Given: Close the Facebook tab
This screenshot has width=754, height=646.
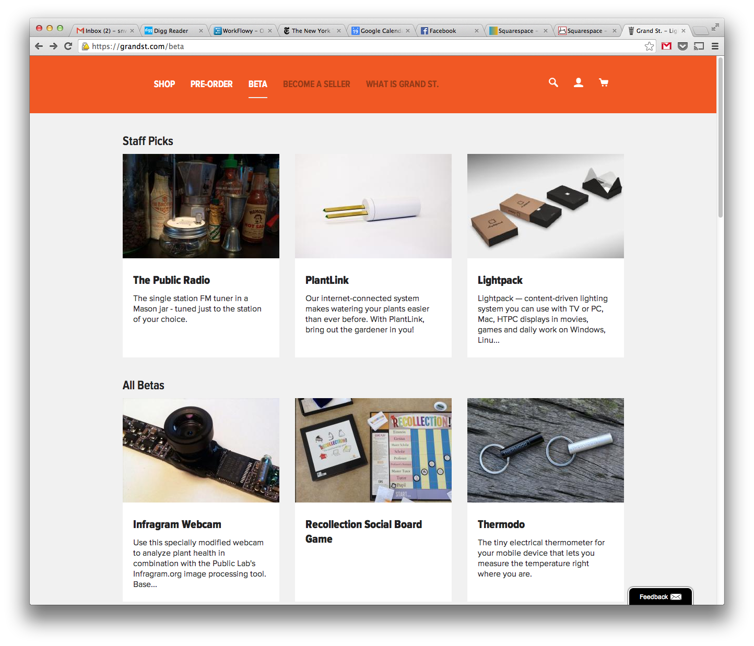Looking at the screenshot, I should tap(477, 31).
